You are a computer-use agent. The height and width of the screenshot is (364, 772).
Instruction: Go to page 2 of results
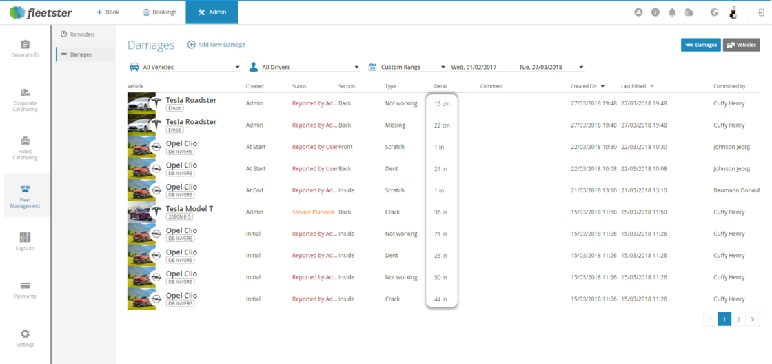coord(738,319)
